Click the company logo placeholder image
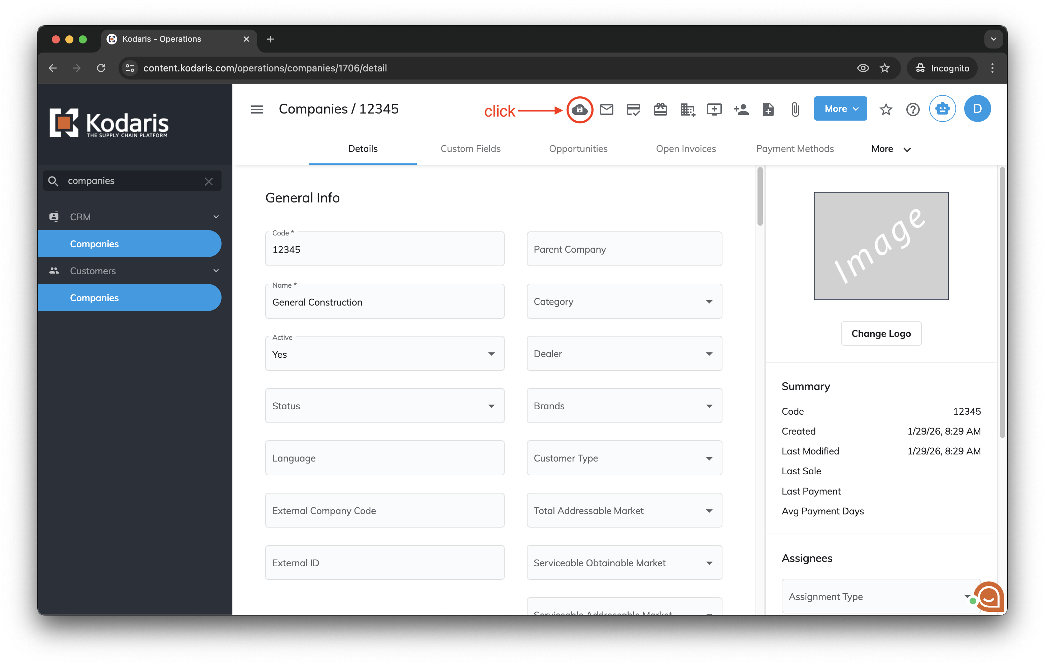 880,246
